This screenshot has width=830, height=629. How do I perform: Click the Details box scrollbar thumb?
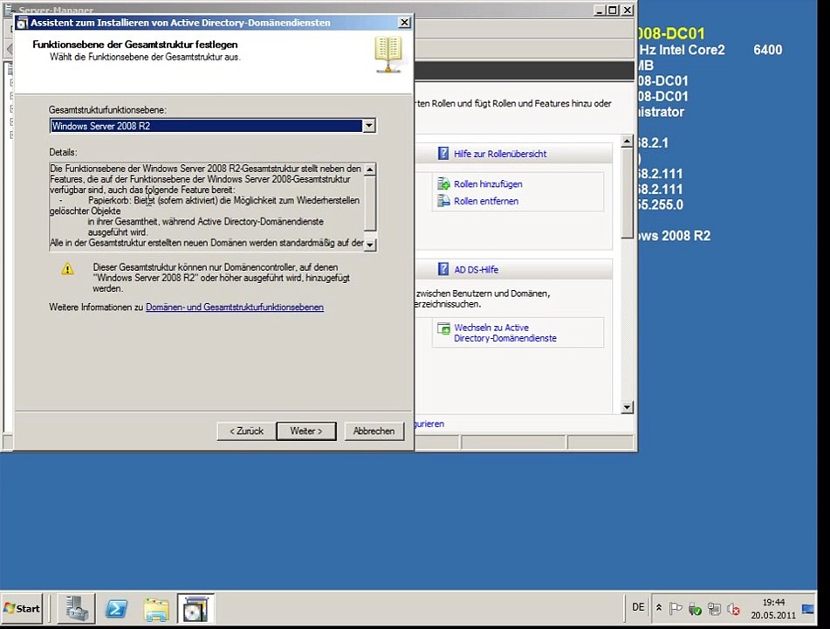point(370,204)
